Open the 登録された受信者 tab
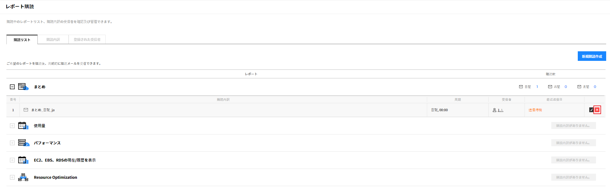The image size is (610, 188). [87, 40]
